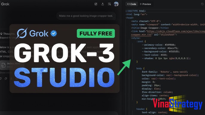Open the user profile avatar
Screen dimensions: 205x115
click(116, 4)
